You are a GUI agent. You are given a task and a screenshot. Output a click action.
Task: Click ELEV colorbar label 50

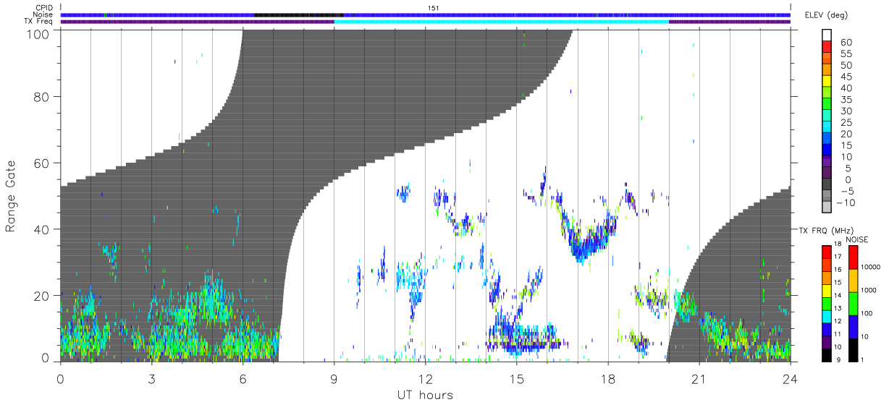[x=847, y=65]
